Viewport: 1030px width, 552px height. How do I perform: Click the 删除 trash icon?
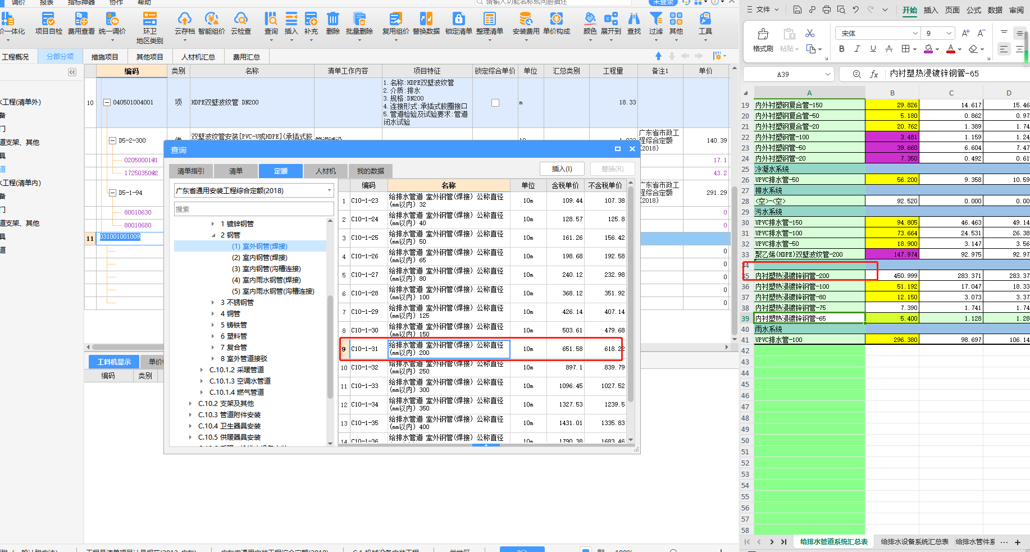pyautogui.click(x=333, y=24)
